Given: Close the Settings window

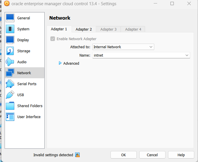Looking at the screenshot, I should click(189, 3).
